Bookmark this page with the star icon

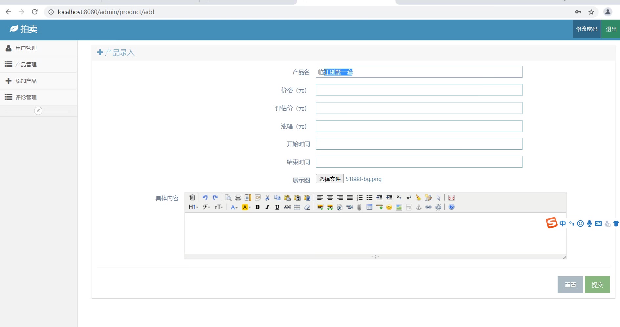(x=591, y=12)
